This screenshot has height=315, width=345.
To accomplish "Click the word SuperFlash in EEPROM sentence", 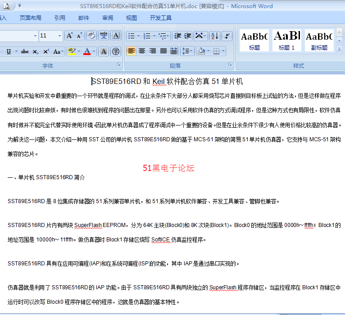I will [x=88, y=225].
